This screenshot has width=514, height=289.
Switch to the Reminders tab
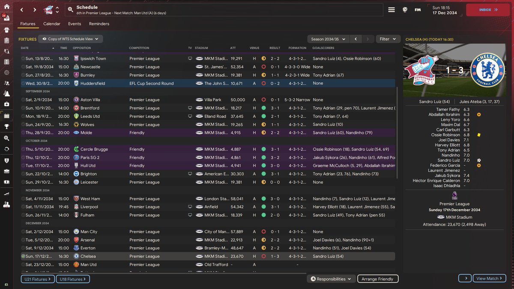click(x=99, y=24)
